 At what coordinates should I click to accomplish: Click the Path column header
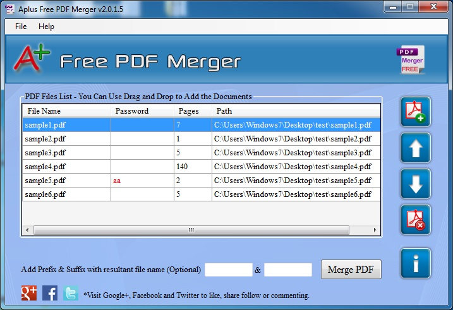tap(296, 111)
